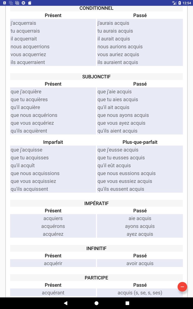
Task: Tap the clipboard notification icon
Action: 29,3
